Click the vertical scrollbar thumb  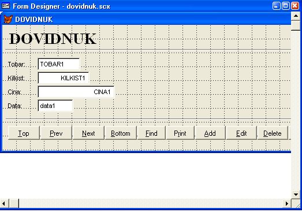pos(296,25)
